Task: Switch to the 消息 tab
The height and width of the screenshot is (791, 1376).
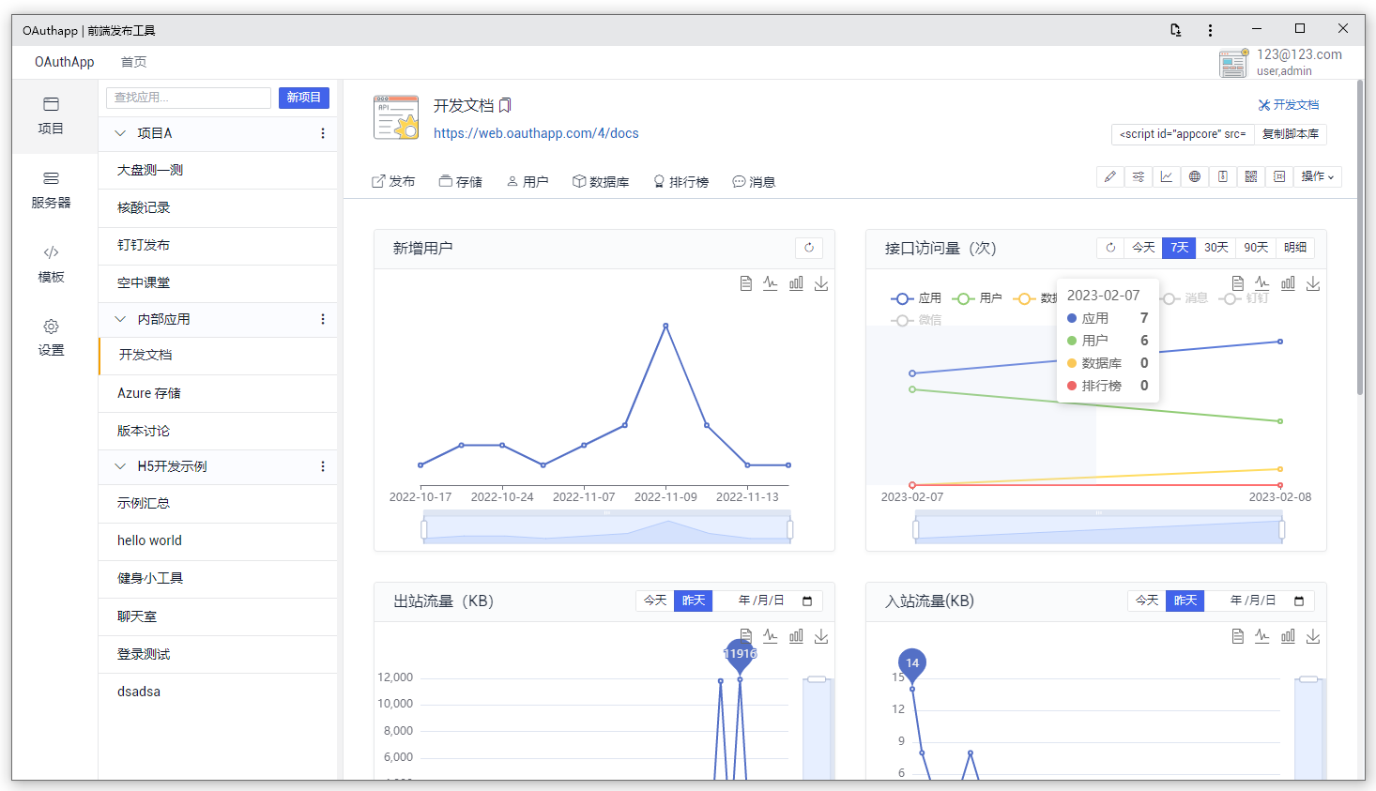Action: (754, 182)
